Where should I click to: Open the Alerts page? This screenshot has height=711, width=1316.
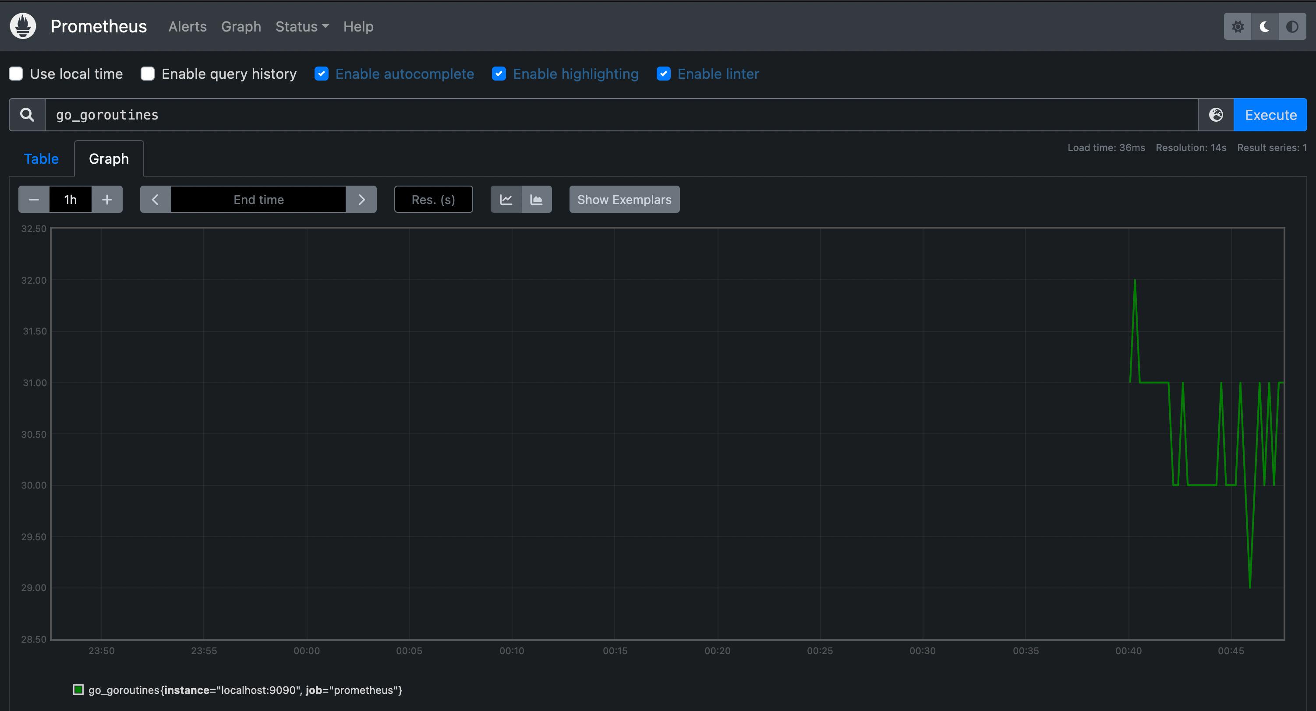(x=187, y=27)
